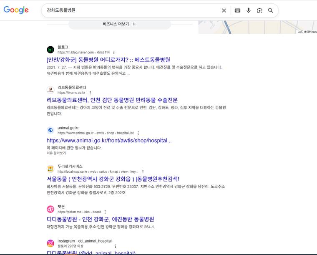Viewport: 317px width, 255px height.
Task: Click the 펫온 favicon
Action: (50, 209)
